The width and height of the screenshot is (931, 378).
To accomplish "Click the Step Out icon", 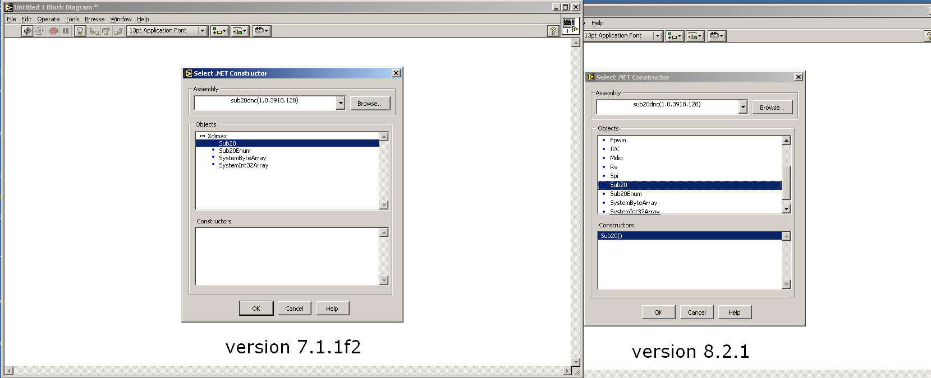I will coord(118,31).
